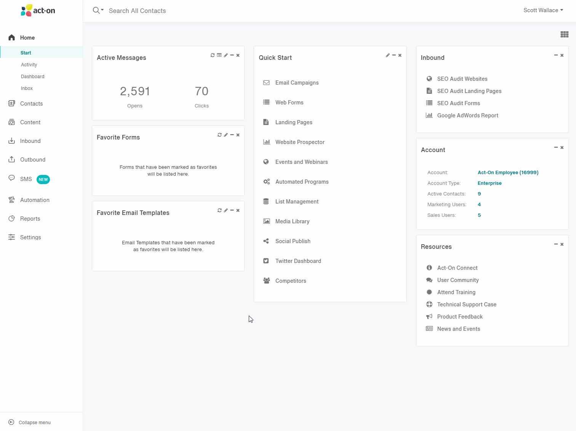576x431 pixels.
Task: Minimize the Quick Start widget
Action: pyautogui.click(x=394, y=55)
